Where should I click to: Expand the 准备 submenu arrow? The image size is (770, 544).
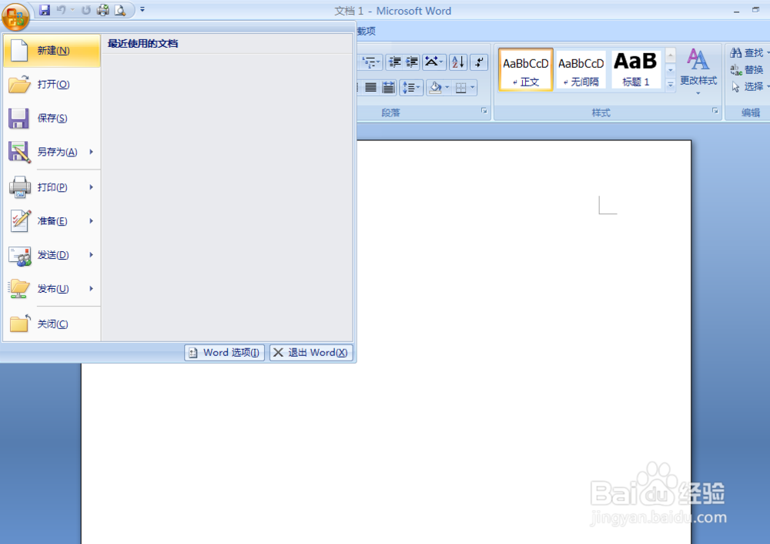pyautogui.click(x=92, y=221)
